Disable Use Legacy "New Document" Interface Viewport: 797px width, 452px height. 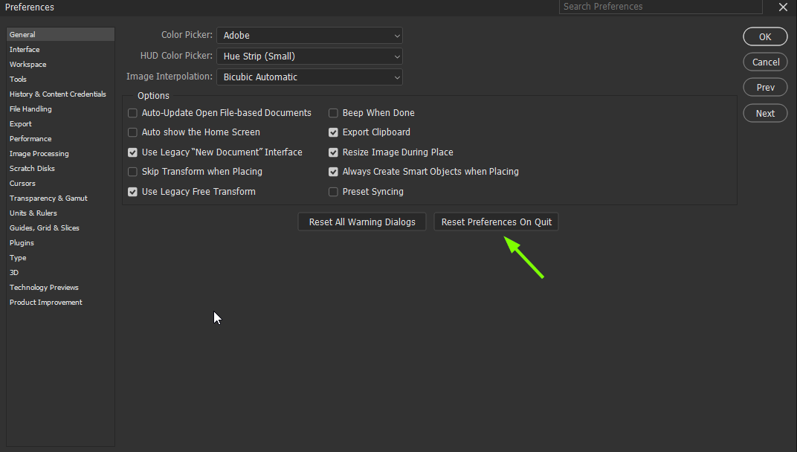point(132,152)
